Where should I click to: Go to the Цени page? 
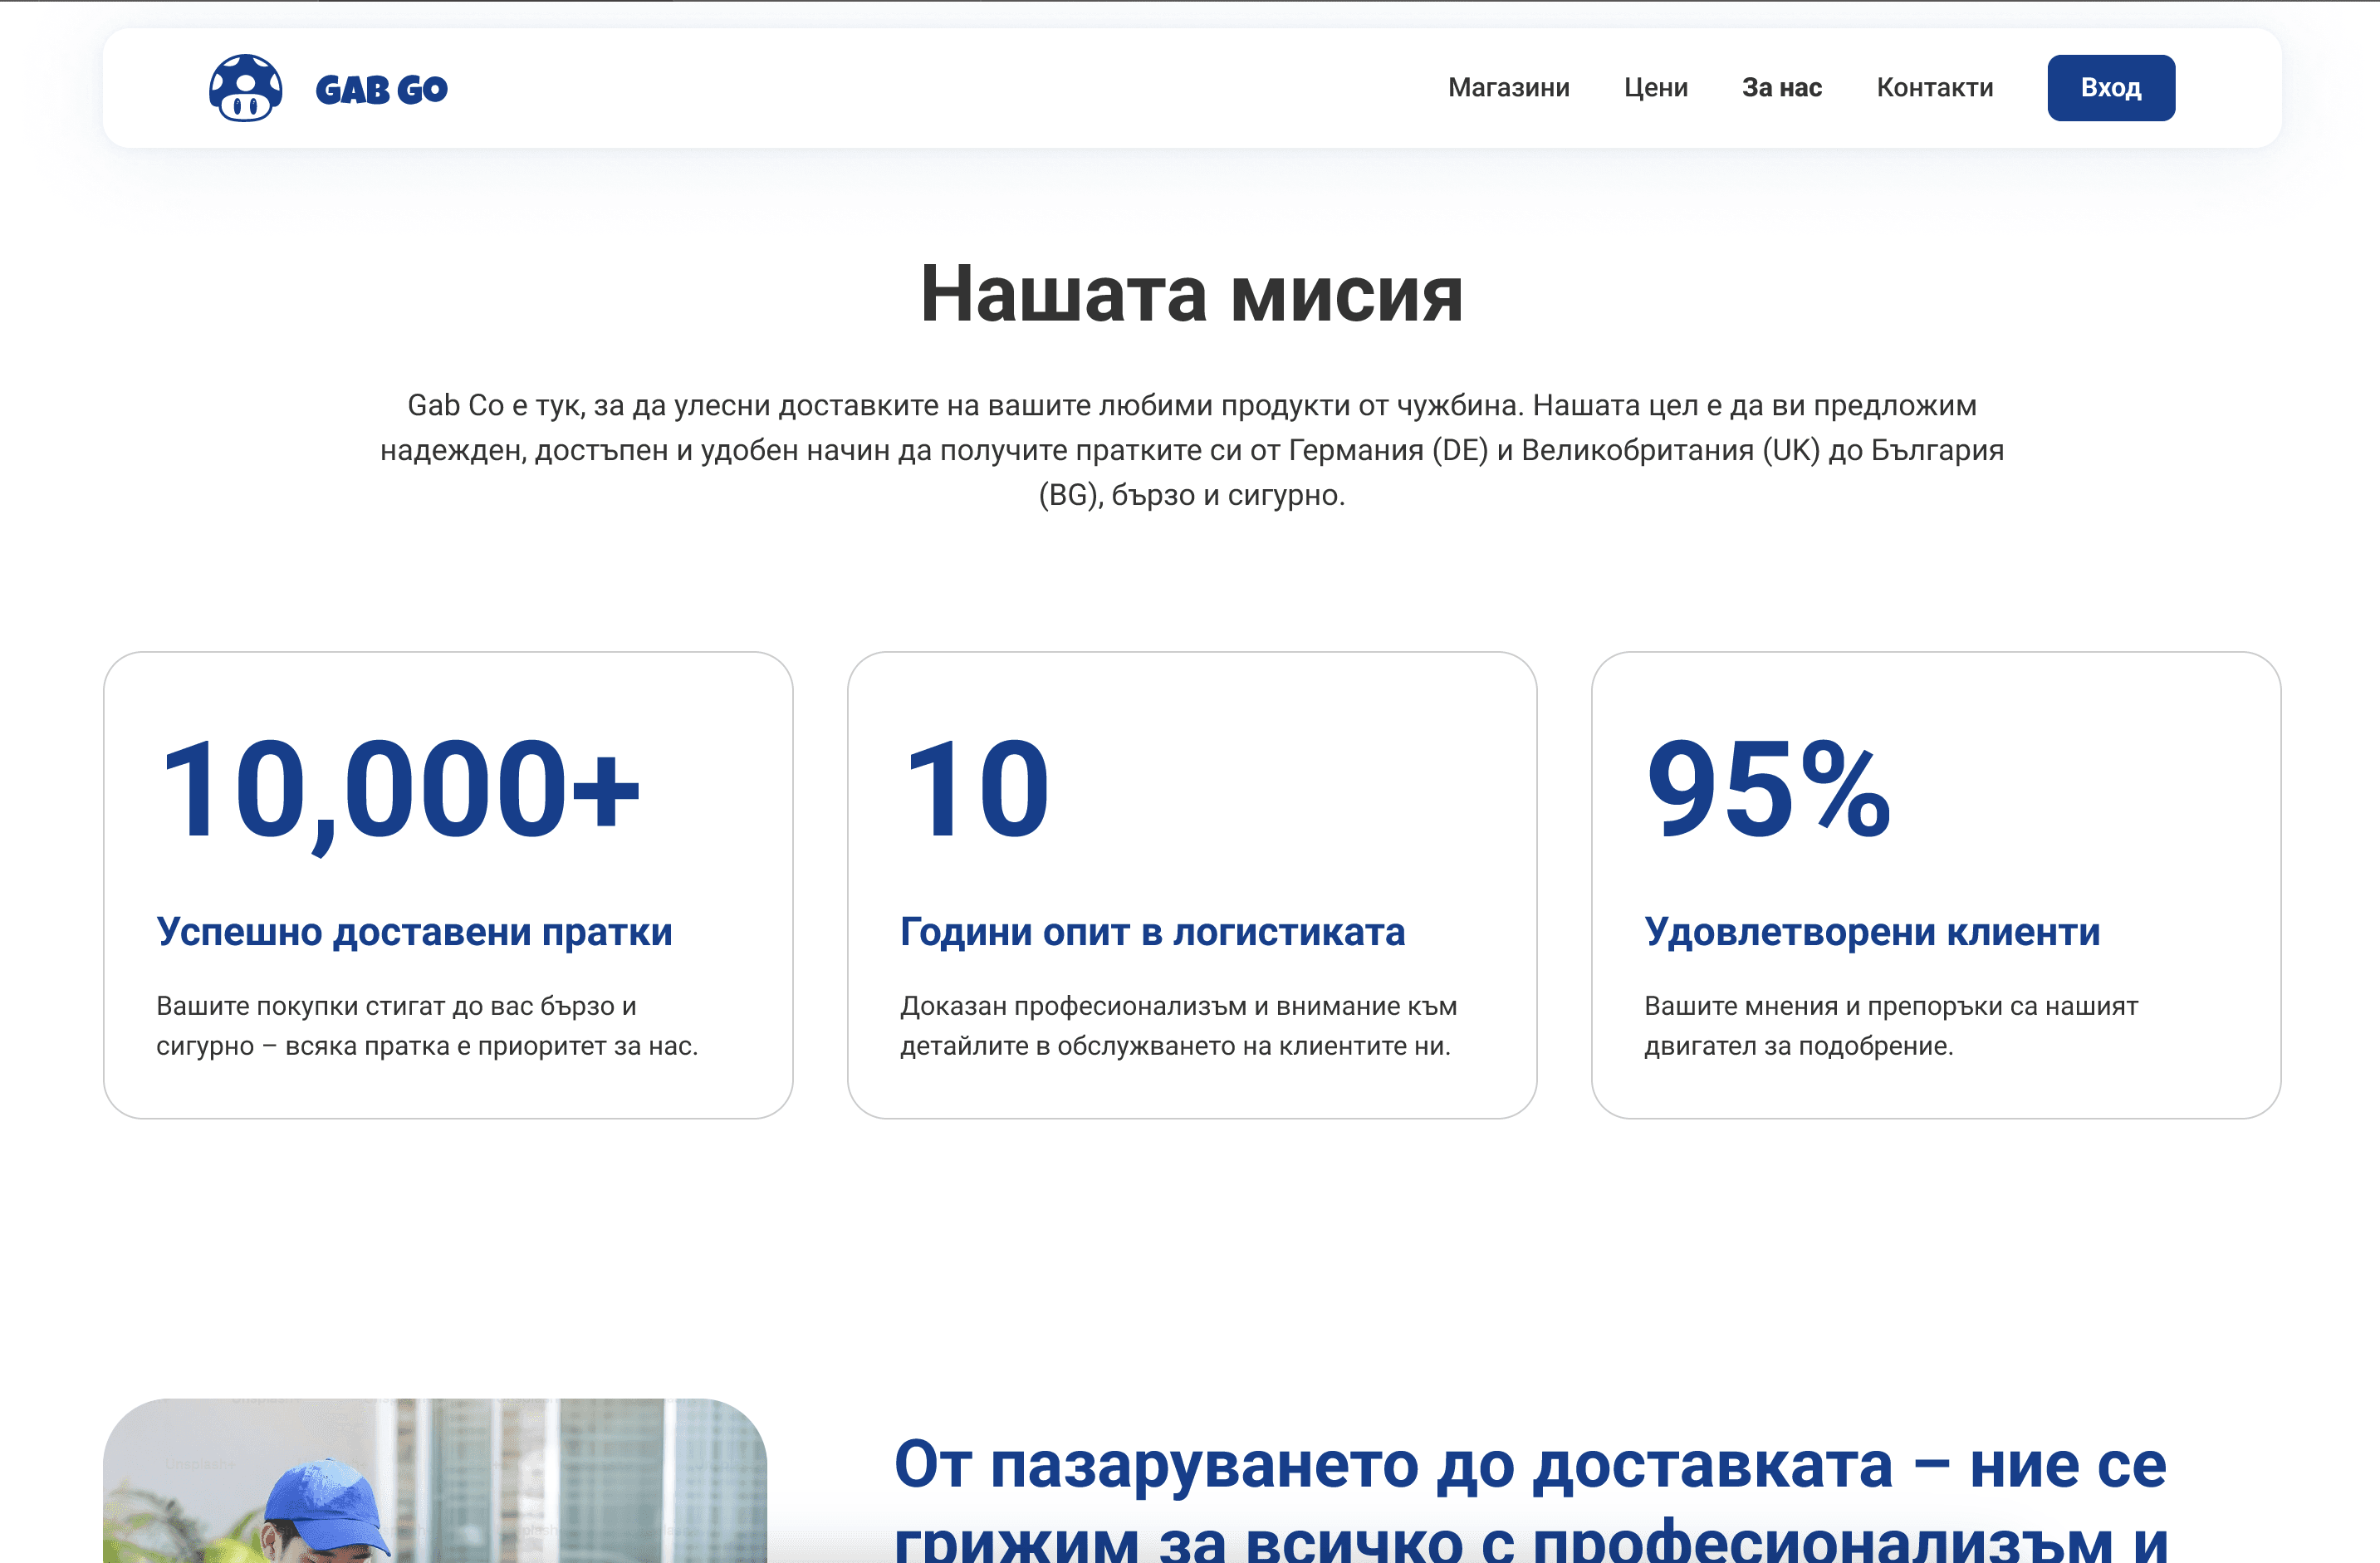[x=1655, y=88]
